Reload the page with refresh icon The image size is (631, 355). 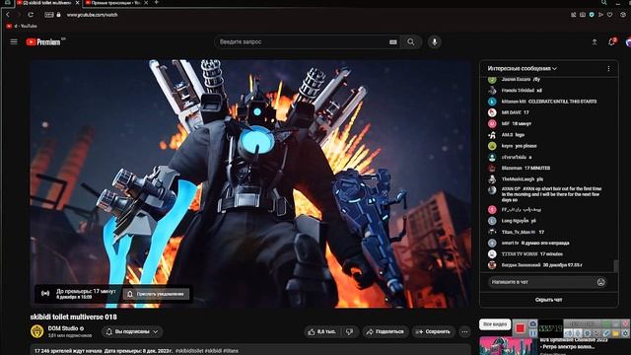click(31, 15)
